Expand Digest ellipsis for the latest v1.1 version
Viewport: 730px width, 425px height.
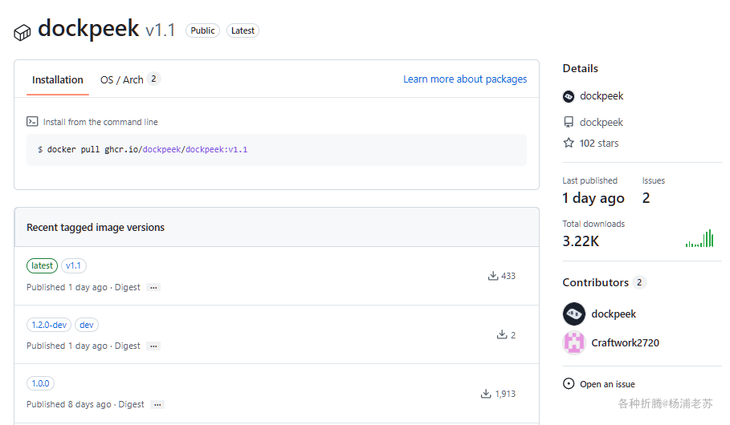[x=153, y=287]
